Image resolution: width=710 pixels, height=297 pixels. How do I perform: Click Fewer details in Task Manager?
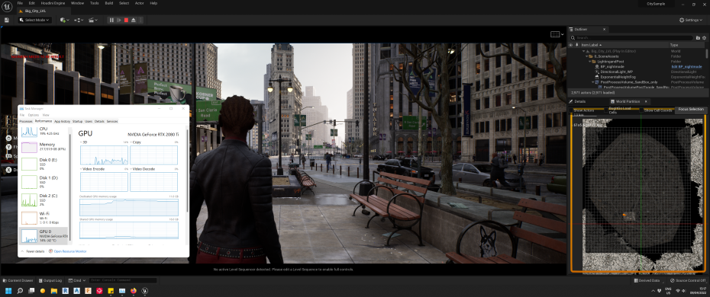tap(33, 251)
